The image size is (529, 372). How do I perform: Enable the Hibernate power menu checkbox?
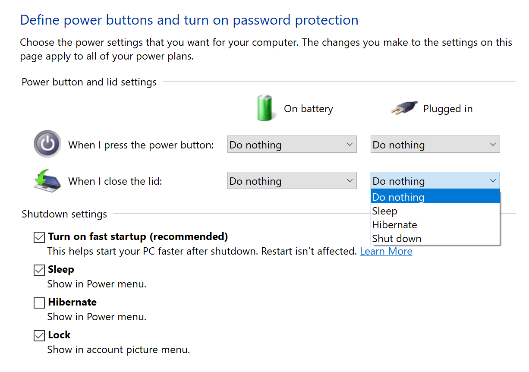tap(39, 303)
